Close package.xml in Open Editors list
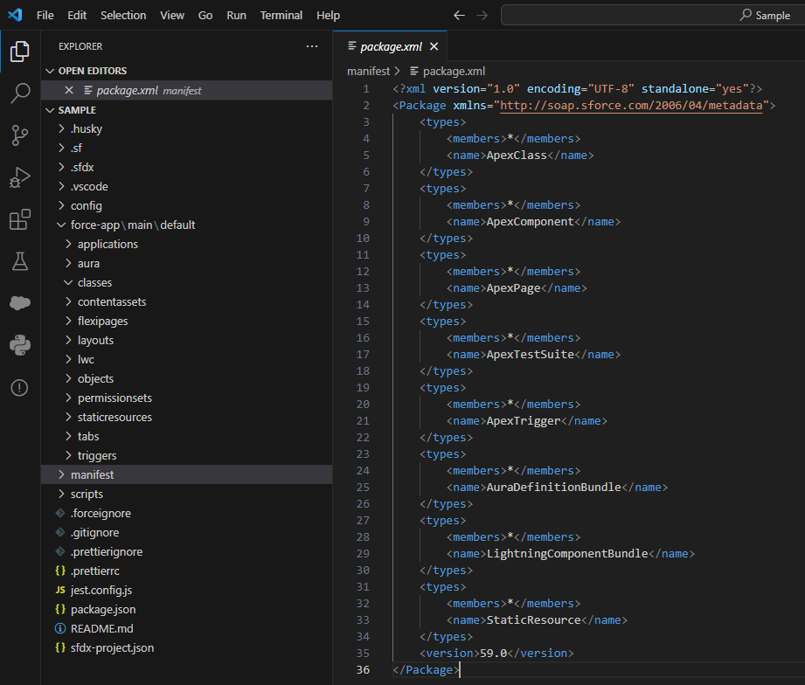This screenshot has height=685, width=805. click(x=69, y=90)
